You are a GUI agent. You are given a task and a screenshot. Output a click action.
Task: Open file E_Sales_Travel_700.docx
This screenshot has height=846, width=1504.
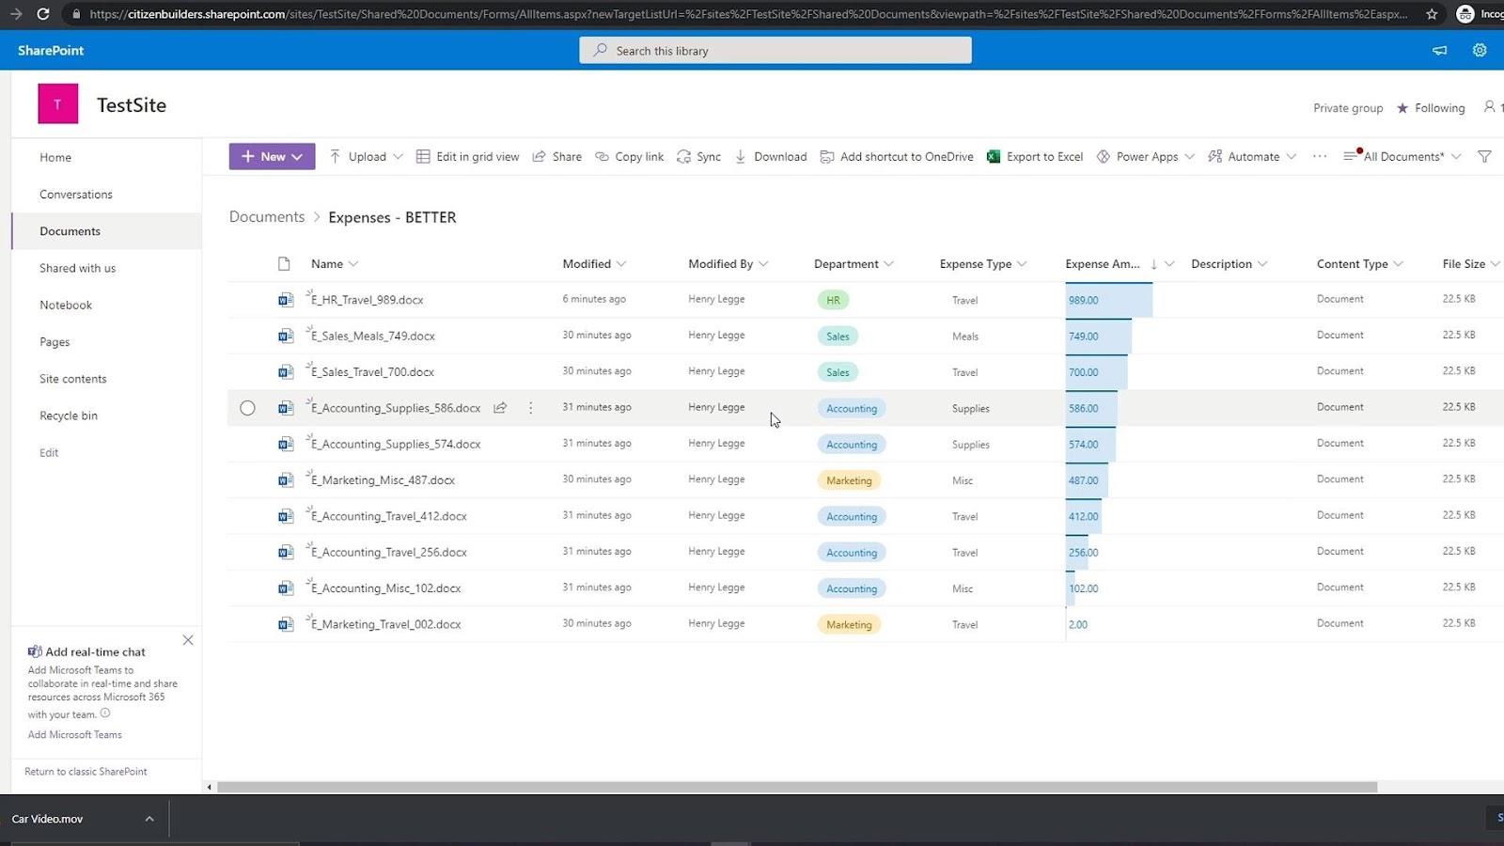coord(372,372)
